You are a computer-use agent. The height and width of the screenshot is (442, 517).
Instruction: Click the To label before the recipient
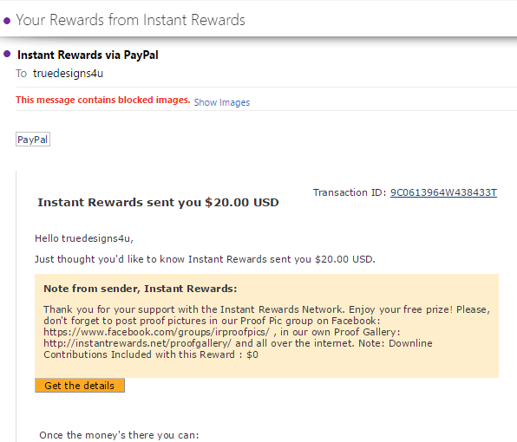click(x=21, y=74)
